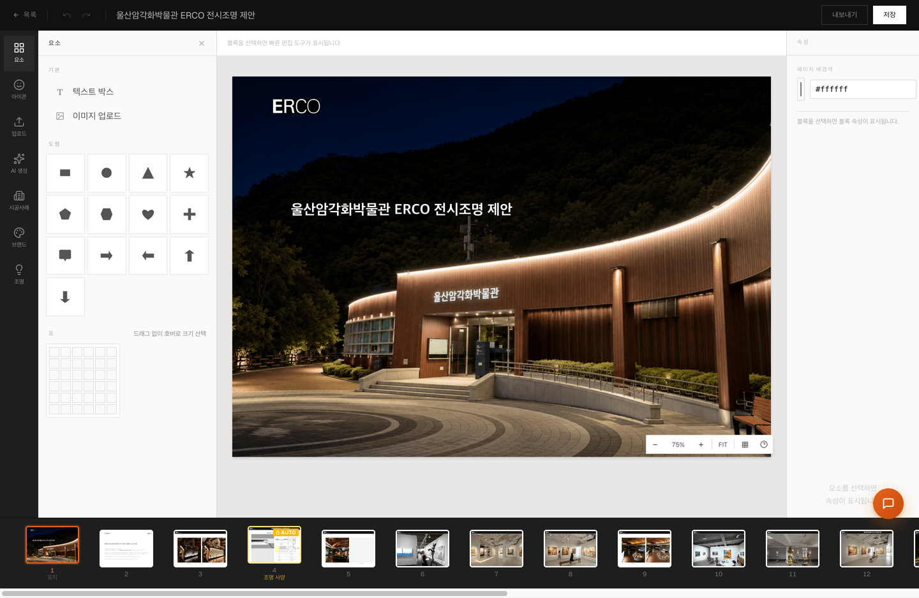The image size is (919, 598).
Task: Insert the star shape
Action: coord(189,173)
